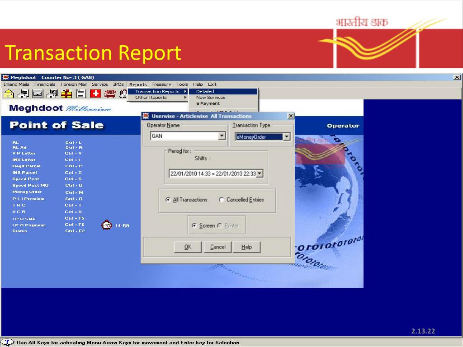
Task: Open the Tools menu
Action: coord(182,84)
